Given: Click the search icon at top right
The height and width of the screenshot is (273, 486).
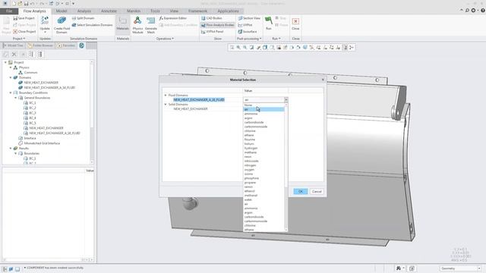Looking at the screenshot, I should click(467, 10).
